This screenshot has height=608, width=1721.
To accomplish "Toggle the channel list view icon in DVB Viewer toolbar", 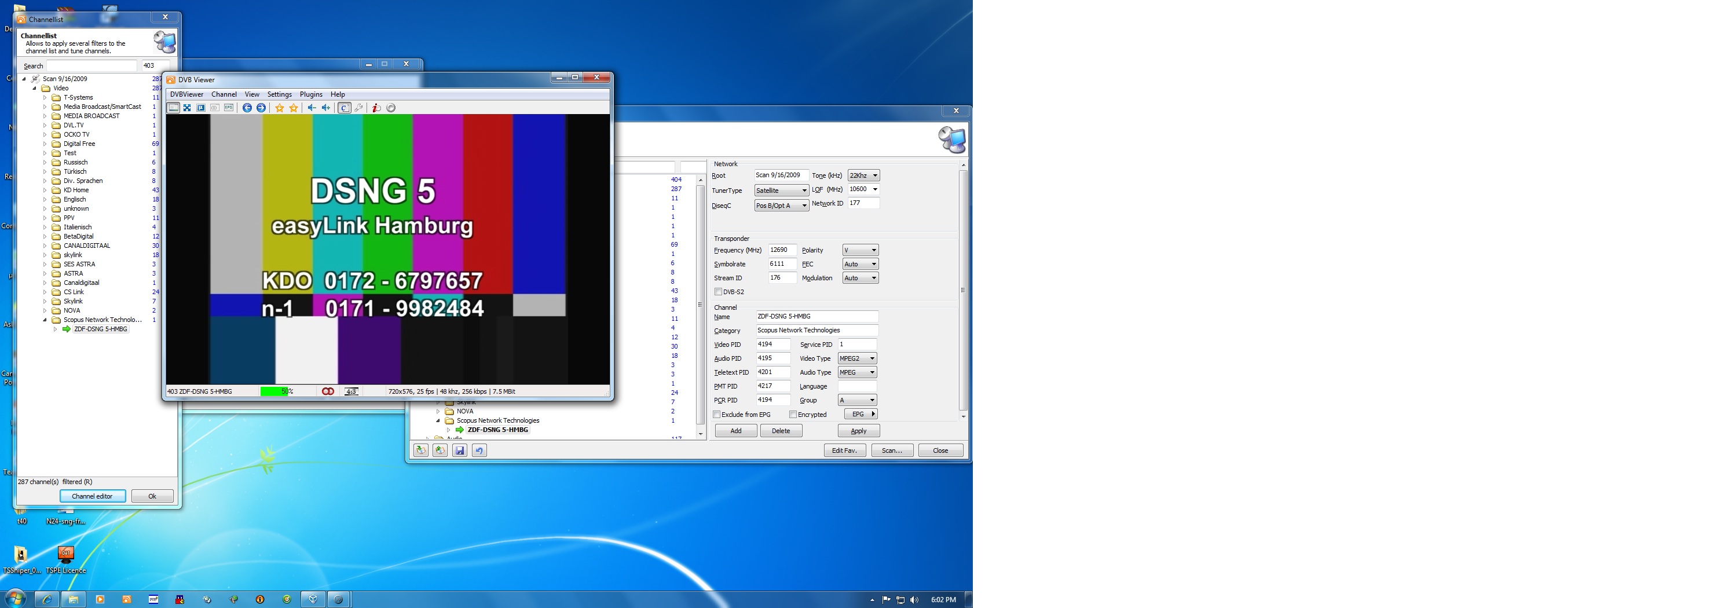I will tap(173, 108).
